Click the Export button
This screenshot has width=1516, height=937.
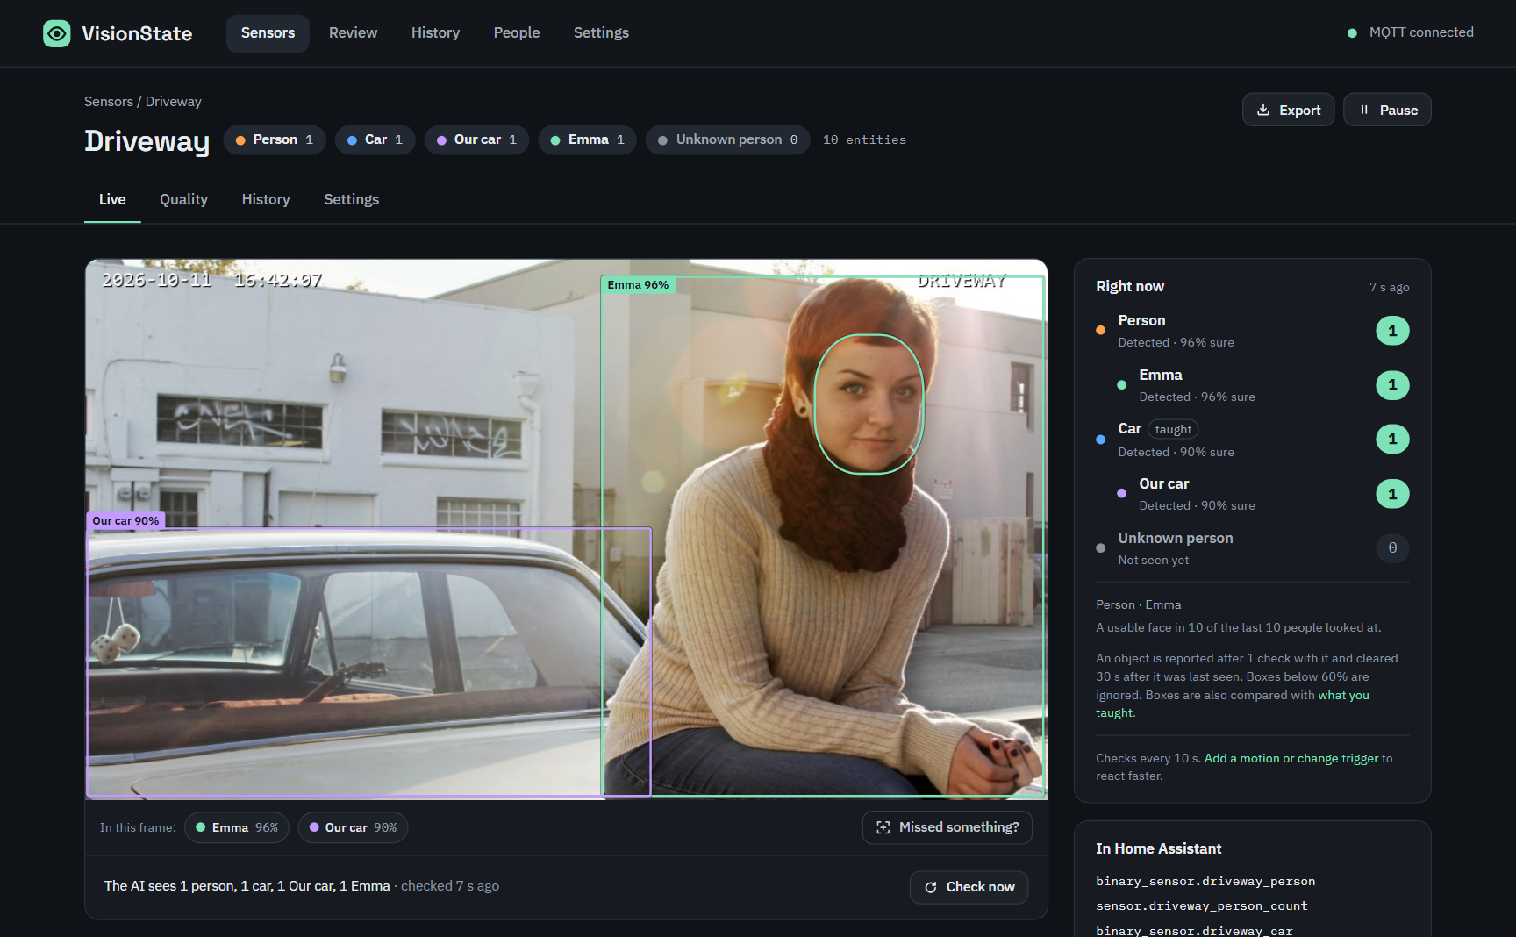(1288, 110)
